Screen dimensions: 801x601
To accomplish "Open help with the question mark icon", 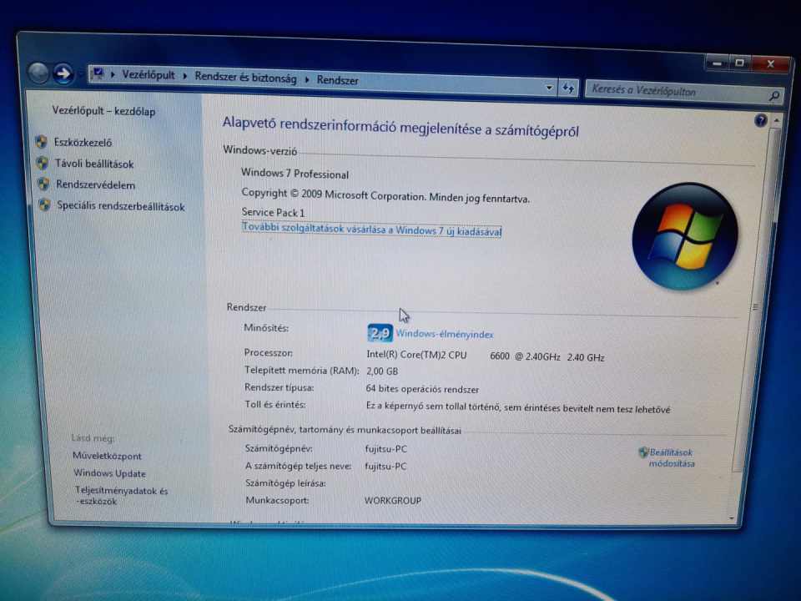I will click(761, 120).
